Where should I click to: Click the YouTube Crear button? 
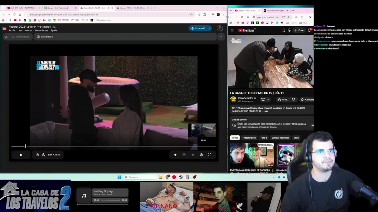click(x=299, y=30)
